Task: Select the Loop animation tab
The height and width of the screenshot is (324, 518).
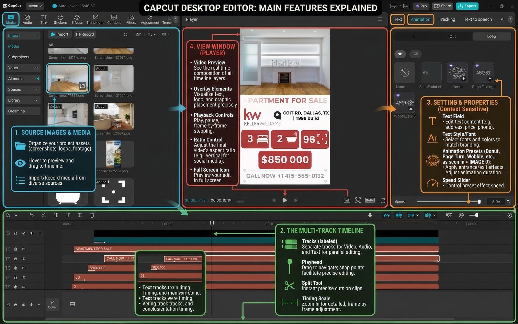Action: pyautogui.click(x=491, y=36)
